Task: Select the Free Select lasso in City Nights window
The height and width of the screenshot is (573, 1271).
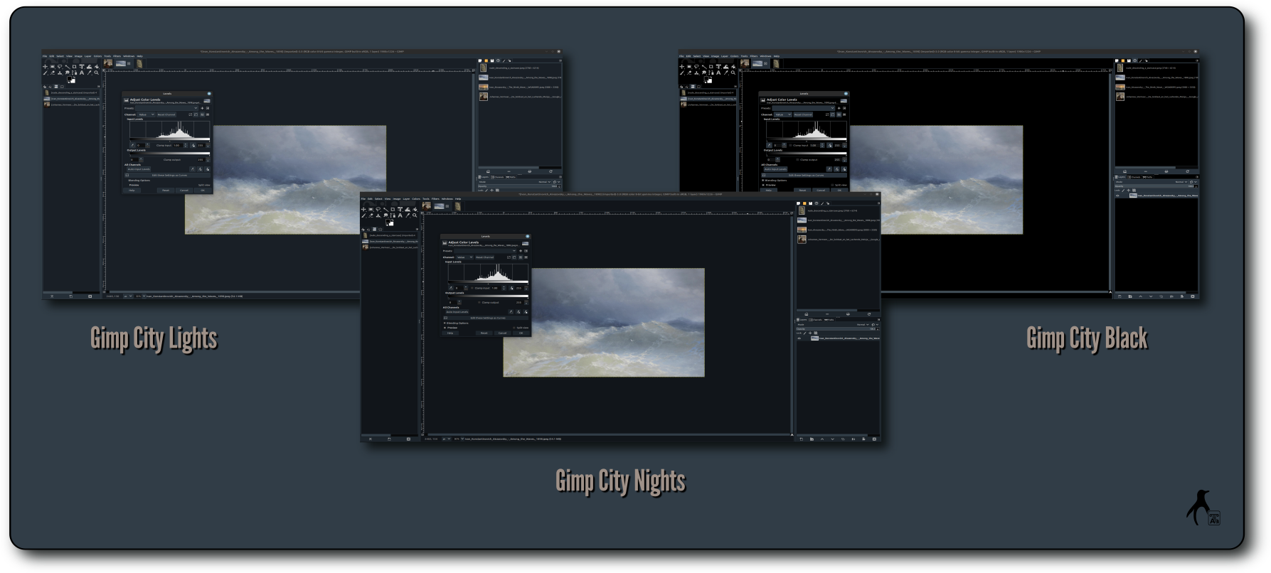Action: 378,210
